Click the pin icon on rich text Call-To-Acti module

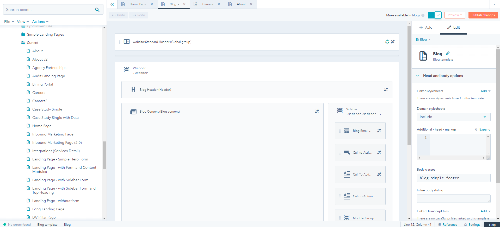379,174
